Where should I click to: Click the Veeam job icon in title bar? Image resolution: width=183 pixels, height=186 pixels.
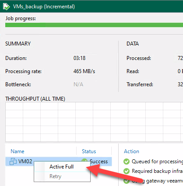(6, 7)
